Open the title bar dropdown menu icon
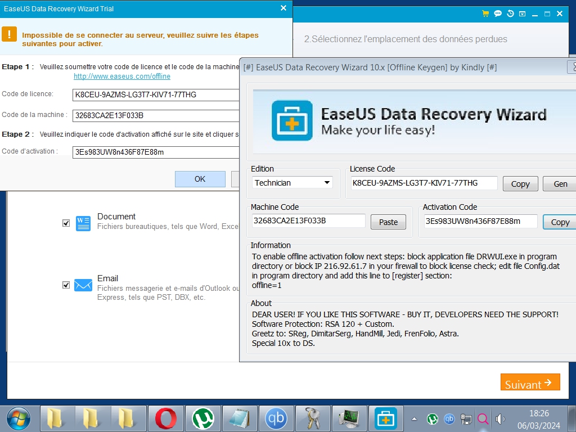This screenshot has height=432, width=576. (x=523, y=14)
